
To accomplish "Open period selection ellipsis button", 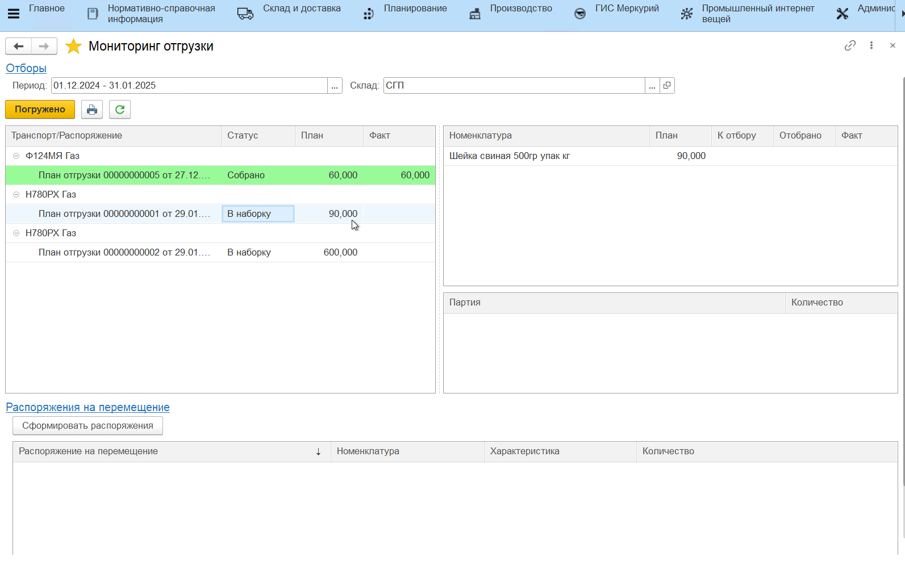I will click(335, 86).
